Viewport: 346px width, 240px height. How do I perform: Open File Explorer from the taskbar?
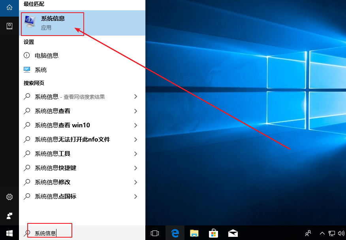194,232
